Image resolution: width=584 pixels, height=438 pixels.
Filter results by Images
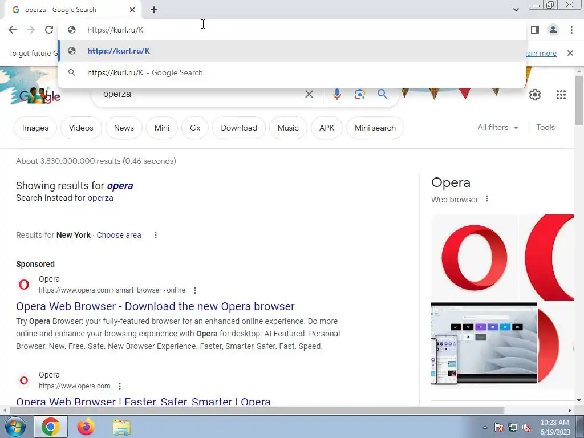pos(35,128)
